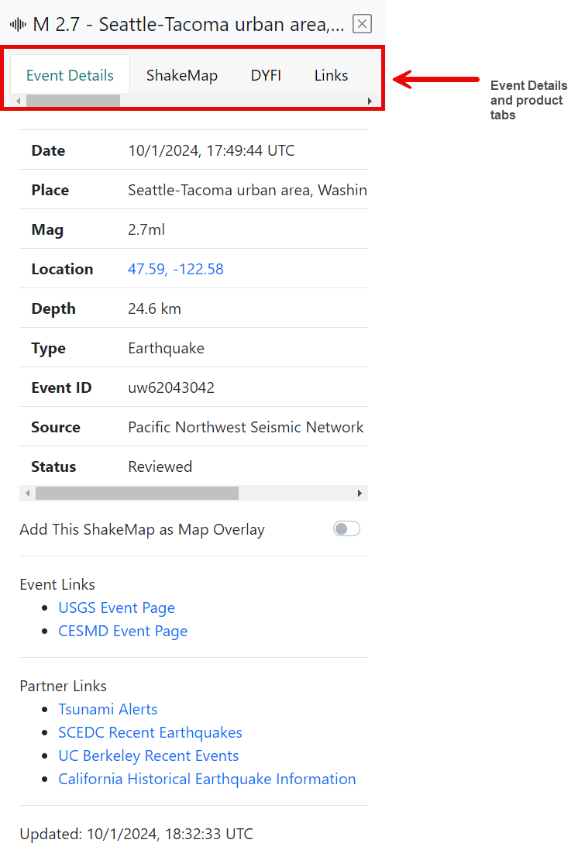Open UC Berkeley Recent Events
The width and height of the screenshot is (578, 857).
pos(148,755)
